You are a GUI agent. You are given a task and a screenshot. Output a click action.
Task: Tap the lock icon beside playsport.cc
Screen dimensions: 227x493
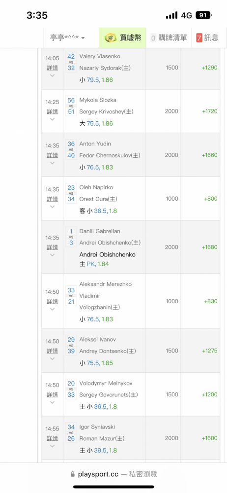pyautogui.click(x=73, y=474)
